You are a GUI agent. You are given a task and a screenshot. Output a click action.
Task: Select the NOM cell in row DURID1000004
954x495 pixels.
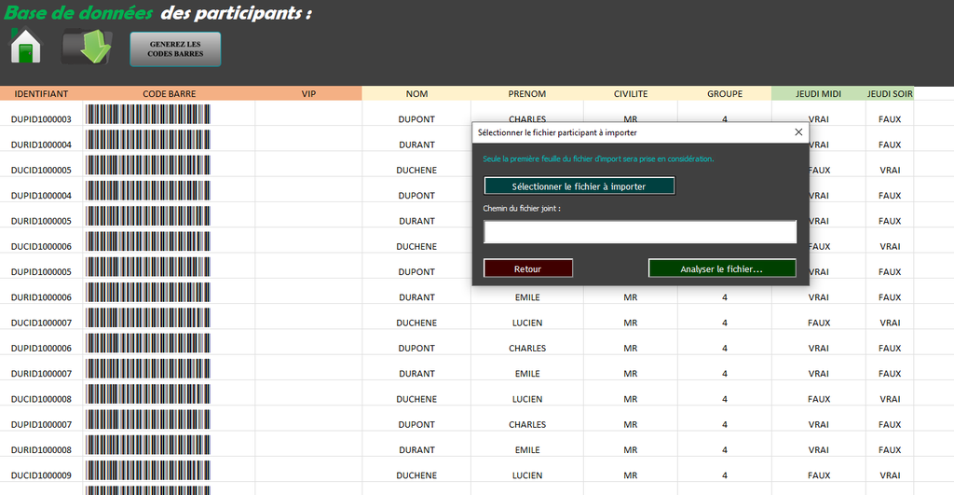(416, 144)
